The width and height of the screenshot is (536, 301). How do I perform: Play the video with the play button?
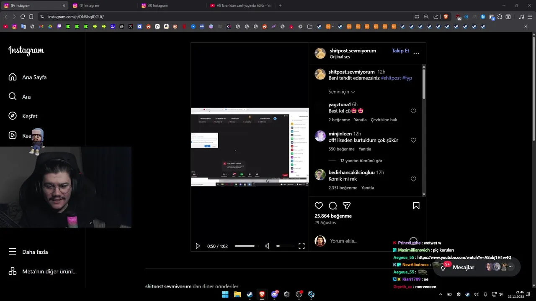198,246
